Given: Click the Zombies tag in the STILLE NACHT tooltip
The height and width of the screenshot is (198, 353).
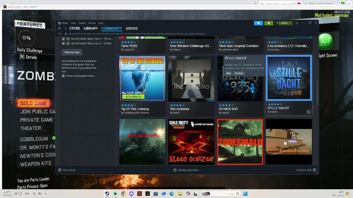Looking at the screenshot, I should pyautogui.click(x=239, y=73).
